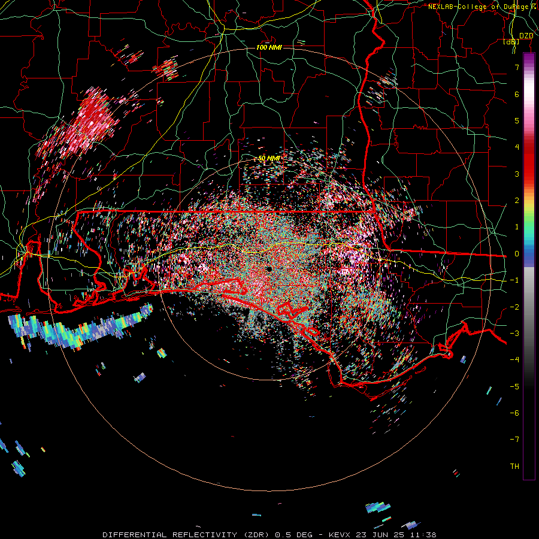
Task: Click the [dB] units label
Action: tap(511, 42)
